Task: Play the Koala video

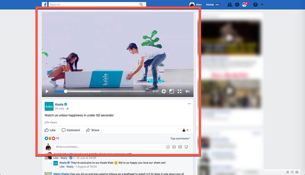Action: (47, 91)
